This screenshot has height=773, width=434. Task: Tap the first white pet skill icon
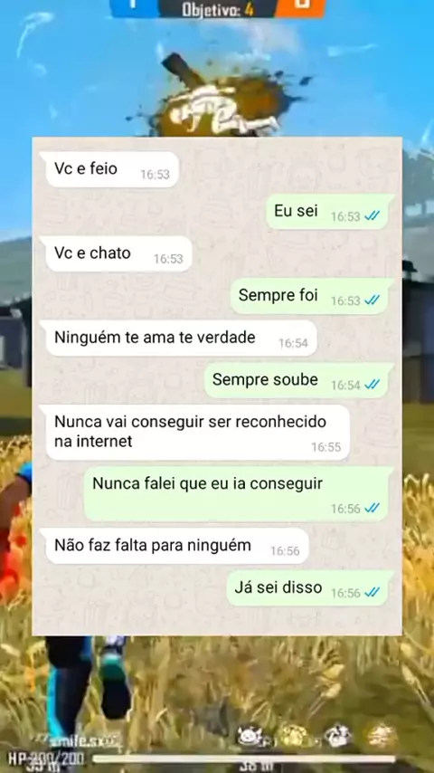pyautogui.click(x=251, y=736)
